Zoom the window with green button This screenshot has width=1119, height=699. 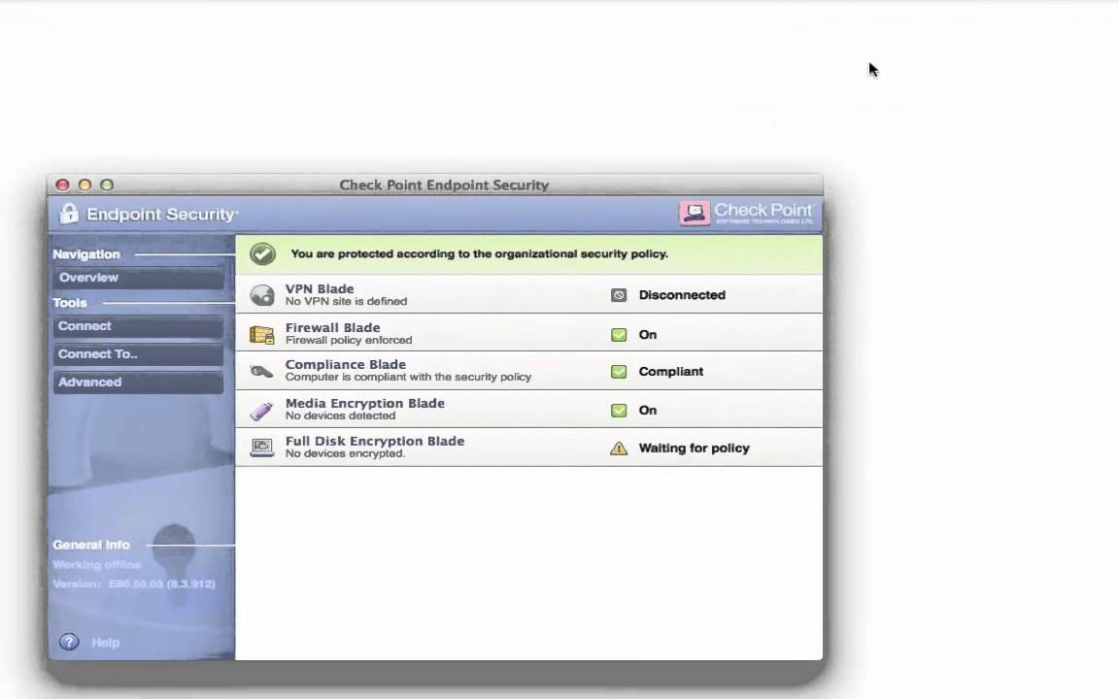click(x=107, y=185)
